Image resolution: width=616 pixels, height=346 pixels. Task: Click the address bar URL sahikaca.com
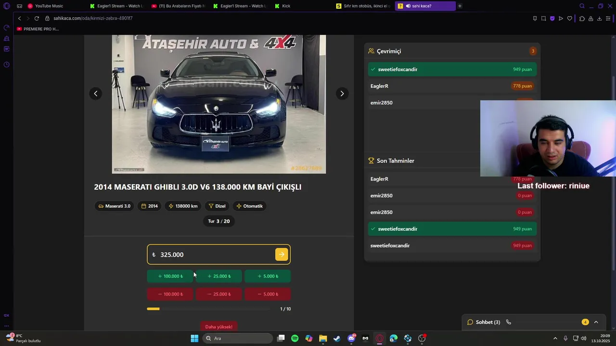[93, 18]
